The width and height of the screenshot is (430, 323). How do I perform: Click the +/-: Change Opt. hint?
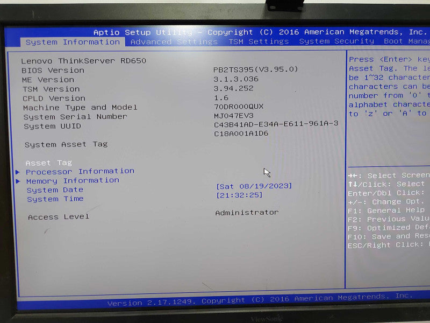(x=386, y=202)
